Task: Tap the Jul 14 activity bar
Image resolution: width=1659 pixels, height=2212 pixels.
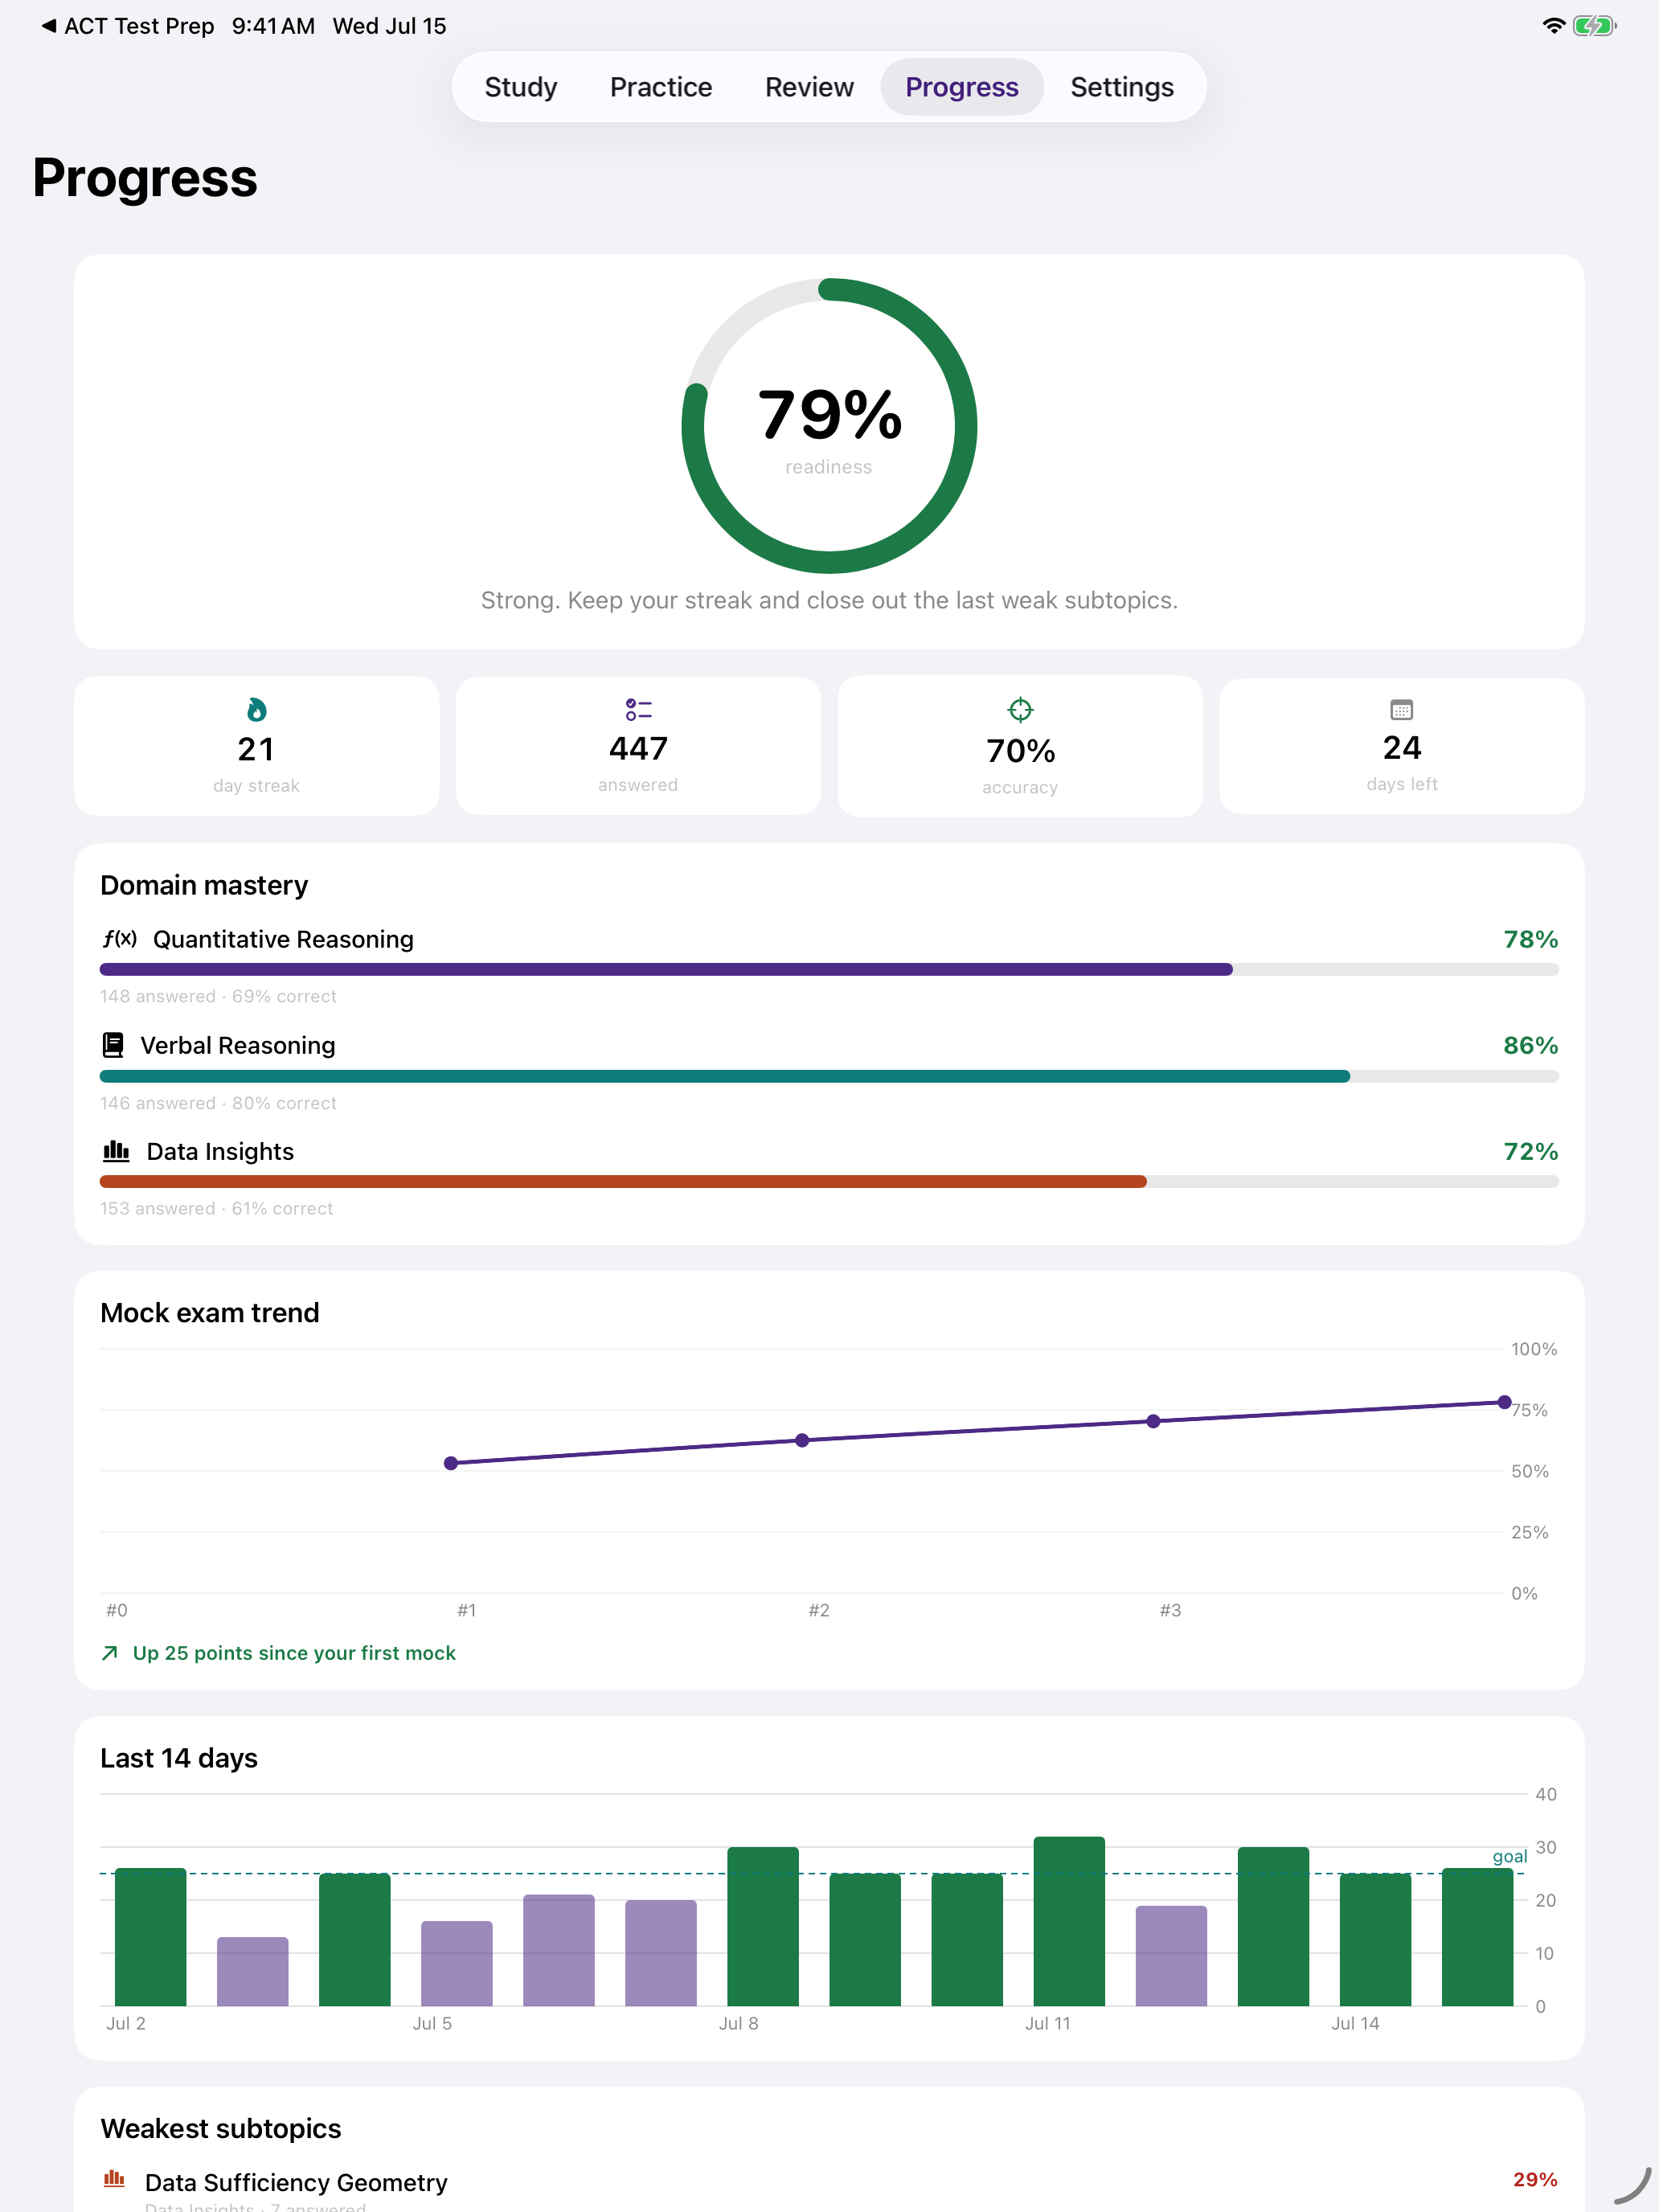Action: pos(1375,1939)
